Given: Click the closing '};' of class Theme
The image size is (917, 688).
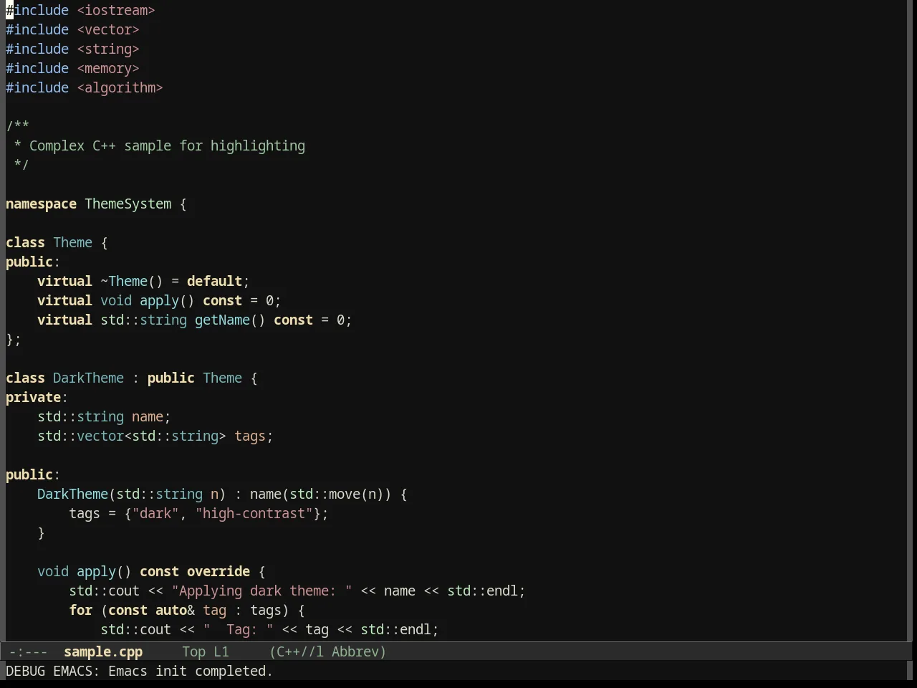Looking at the screenshot, I should click(x=14, y=339).
